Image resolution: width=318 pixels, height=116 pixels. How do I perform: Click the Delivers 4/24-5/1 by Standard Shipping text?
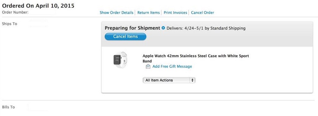(206, 28)
